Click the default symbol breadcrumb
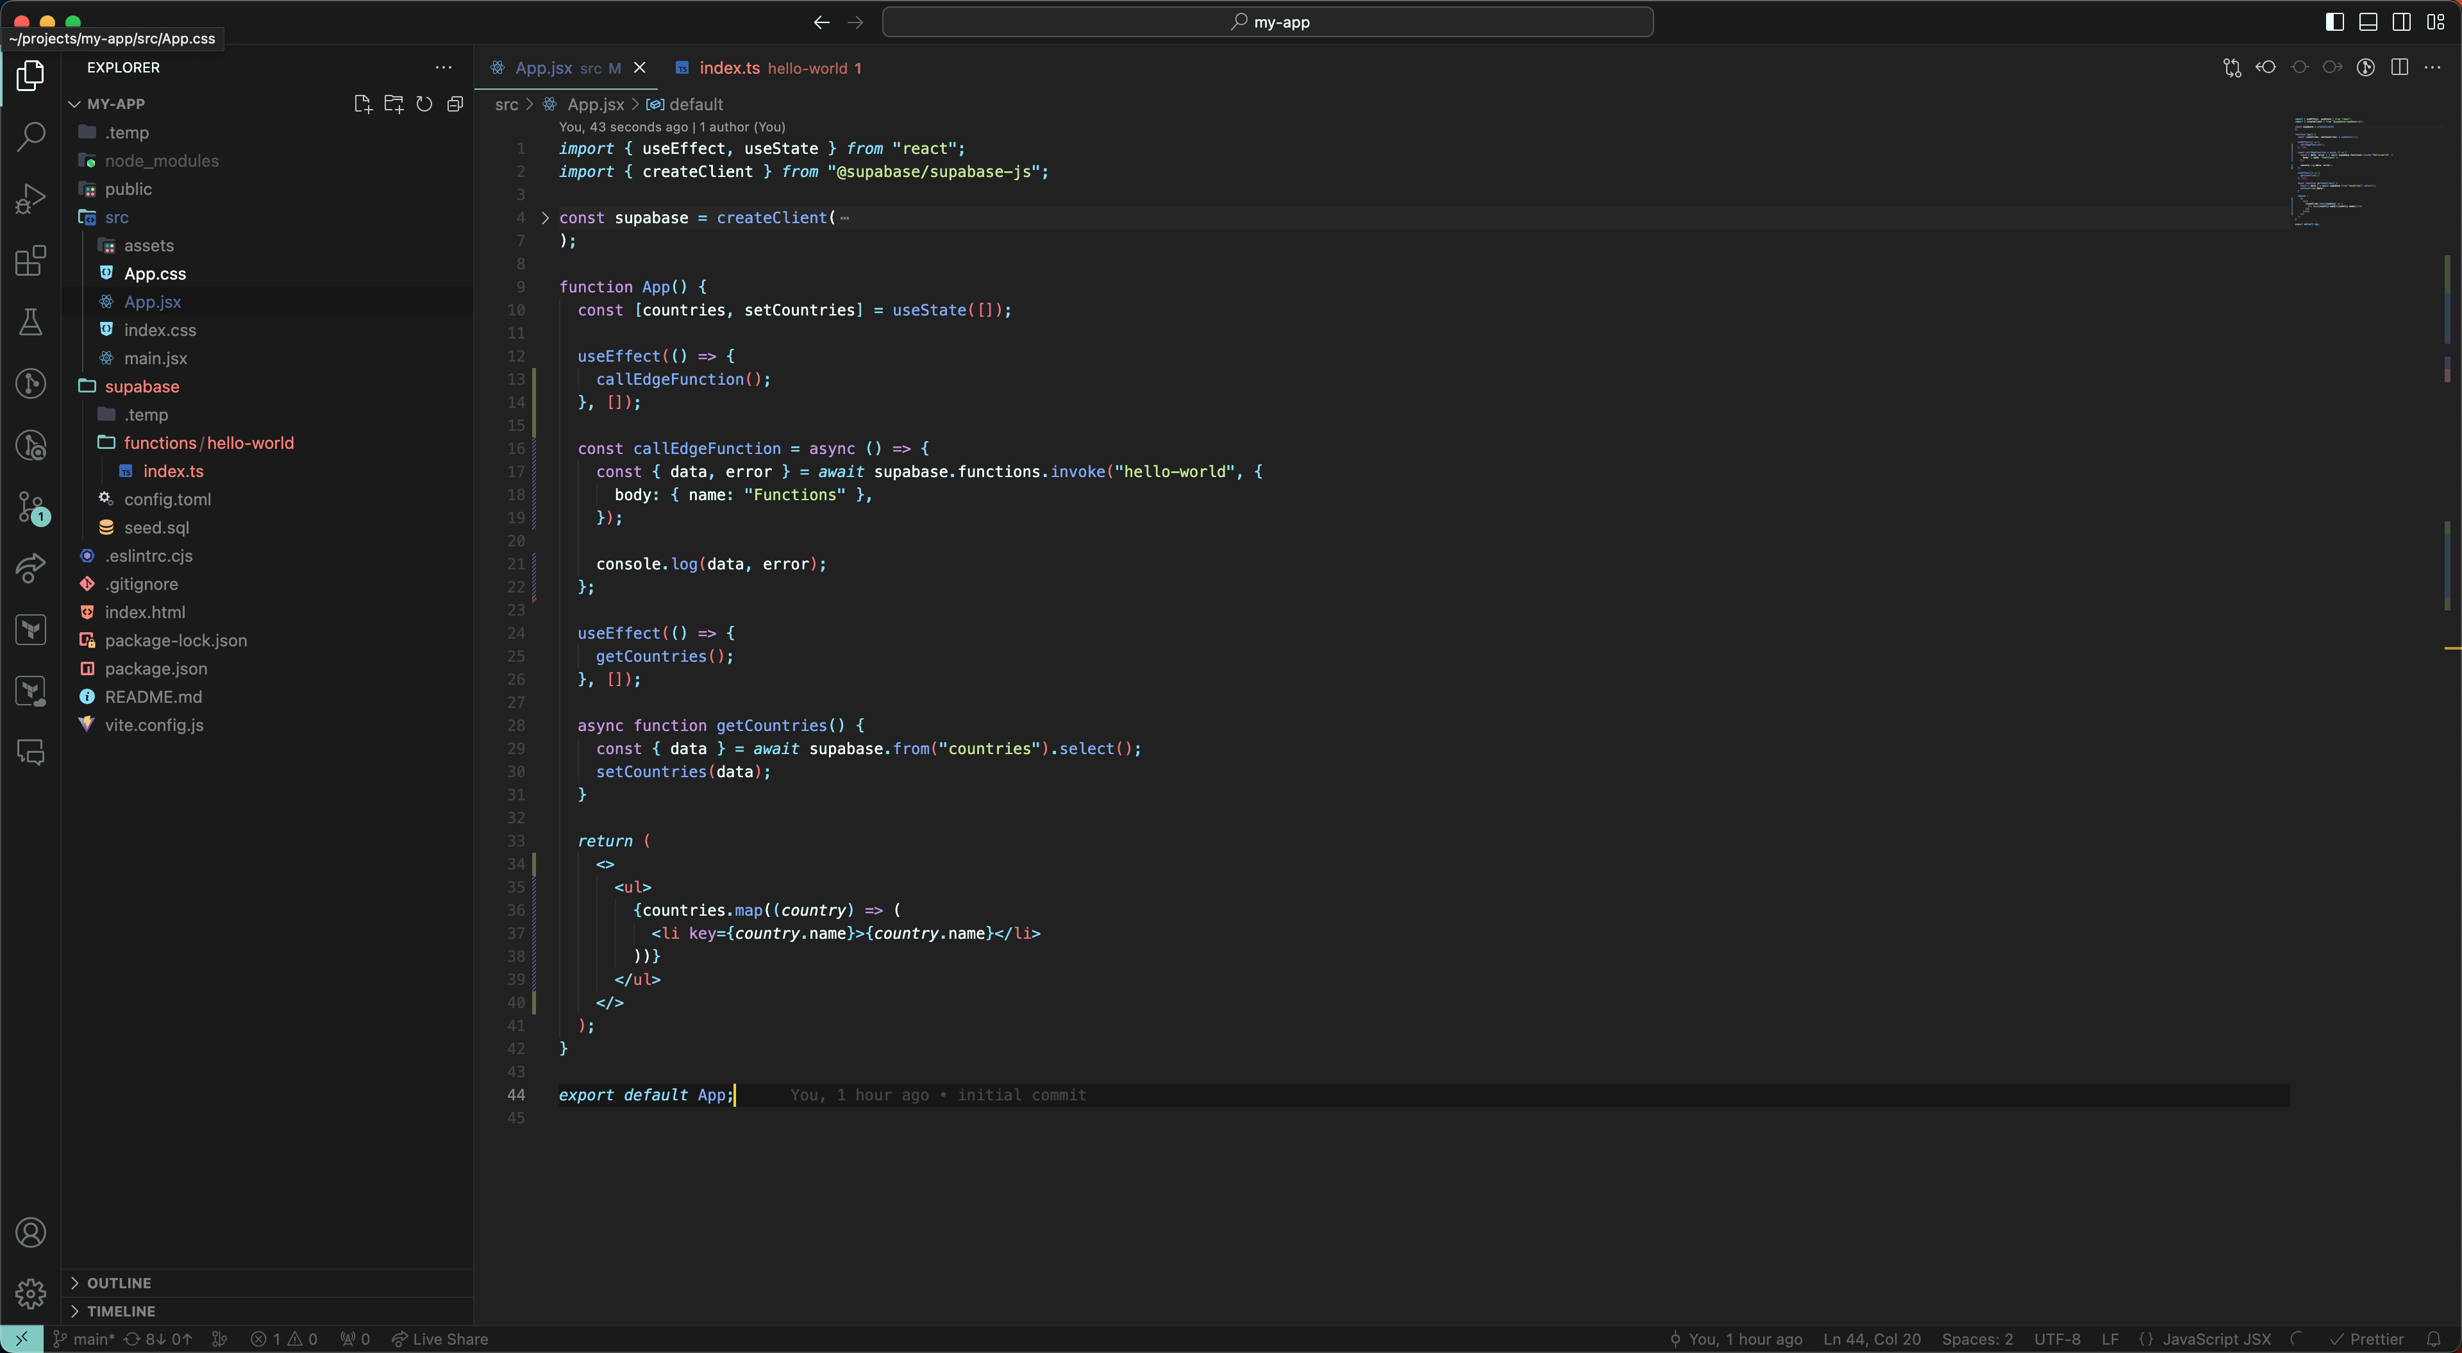This screenshot has height=1353, width=2462. [685, 105]
